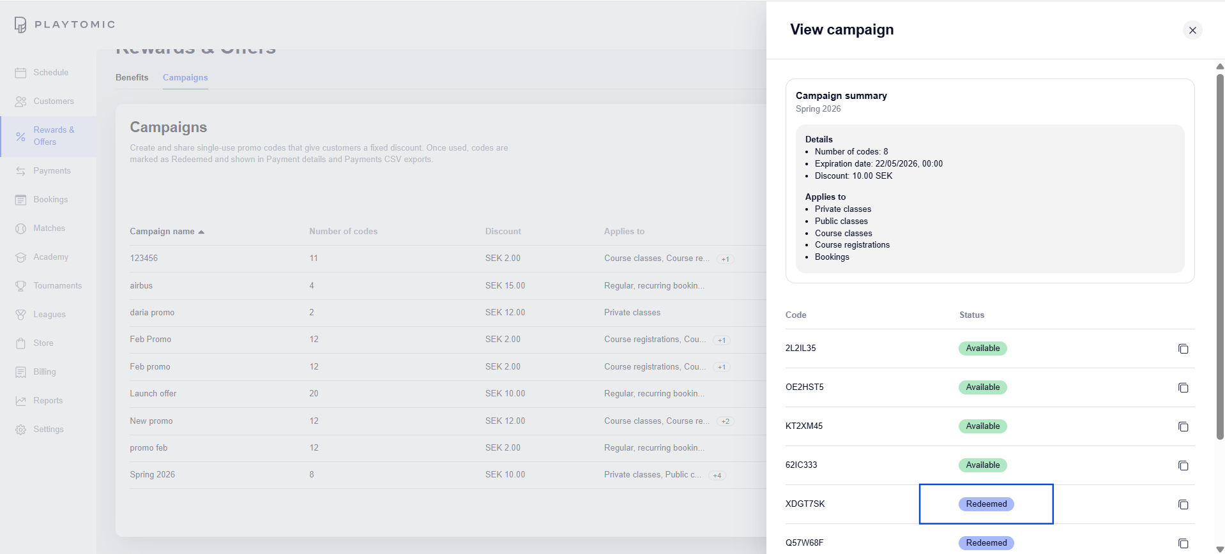
Task: Click the Redeemed status badge for XDGT7SK
Action: click(x=985, y=504)
